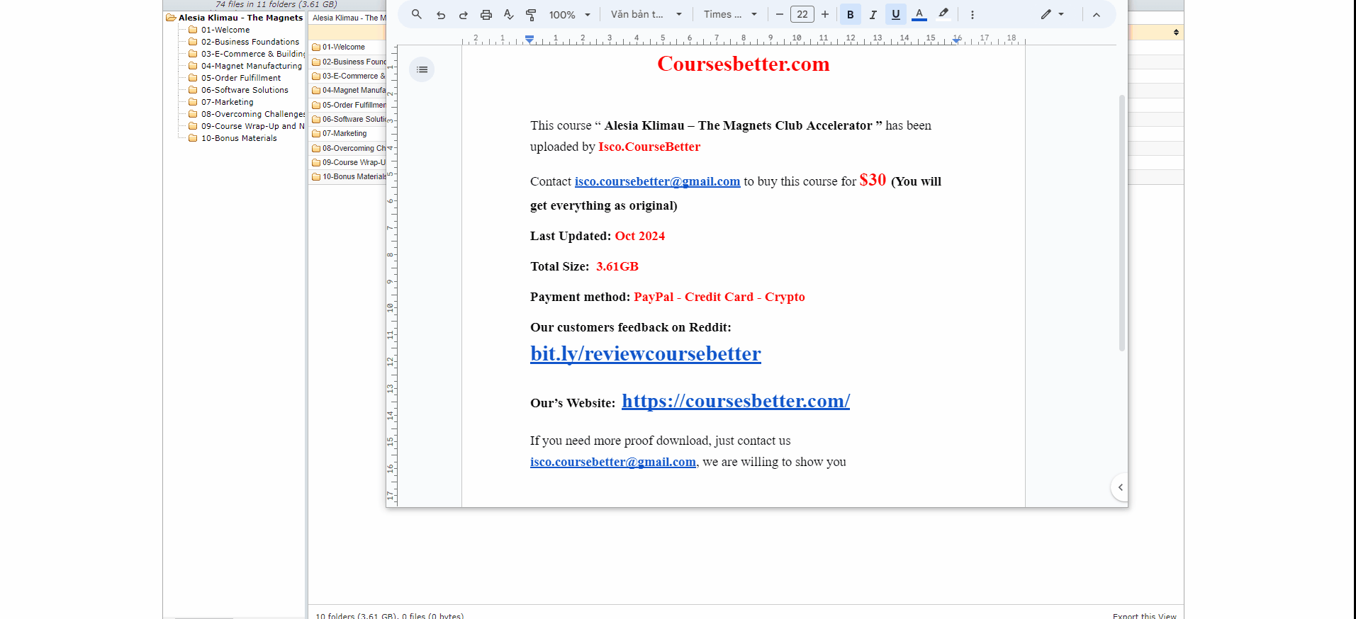Toggle underline formatting
Screen dimensions: 1356x619
point(895,15)
